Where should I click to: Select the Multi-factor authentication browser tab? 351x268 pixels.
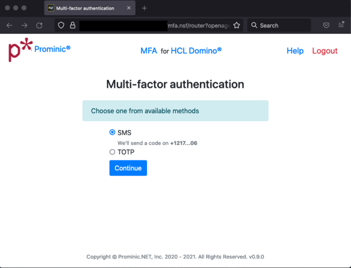90,8
